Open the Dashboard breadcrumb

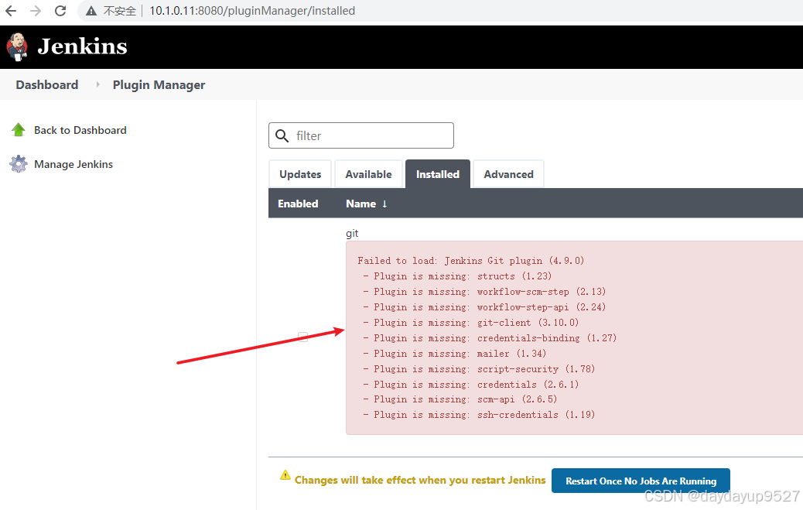click(47, 84)
